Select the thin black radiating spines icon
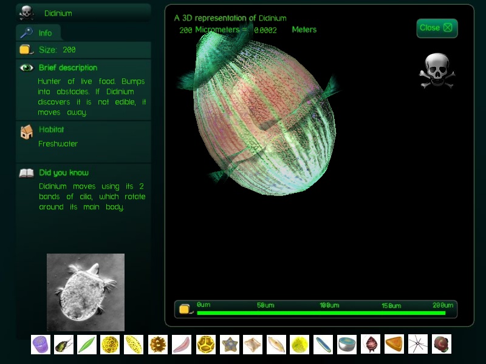The image size is (486, 364). (418, 344)
